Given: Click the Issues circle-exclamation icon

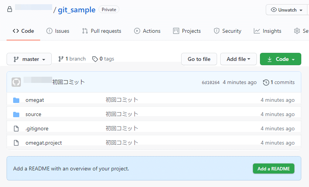Looking at the screenshot, I should coord(49,31).
